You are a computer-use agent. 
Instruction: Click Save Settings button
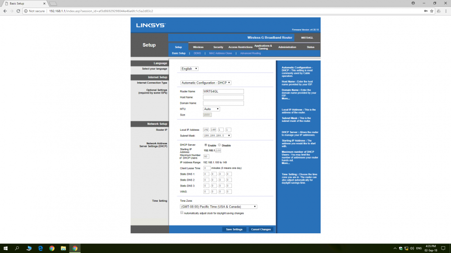click(x=234, y=230)
